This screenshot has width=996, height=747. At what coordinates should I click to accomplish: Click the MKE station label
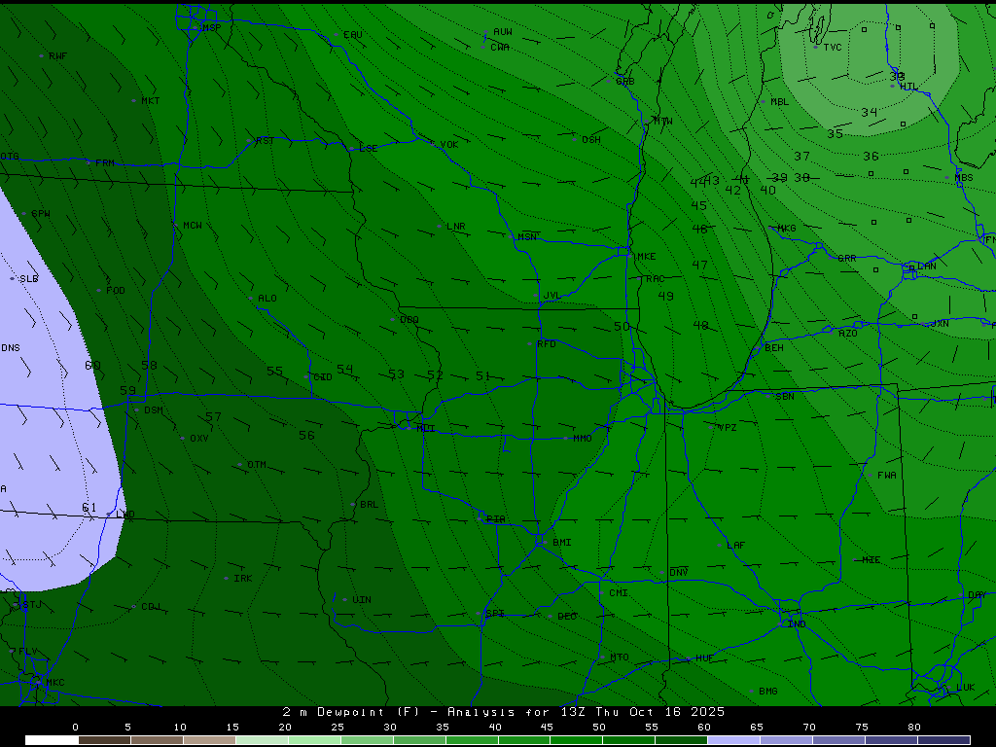pos(646,257)
